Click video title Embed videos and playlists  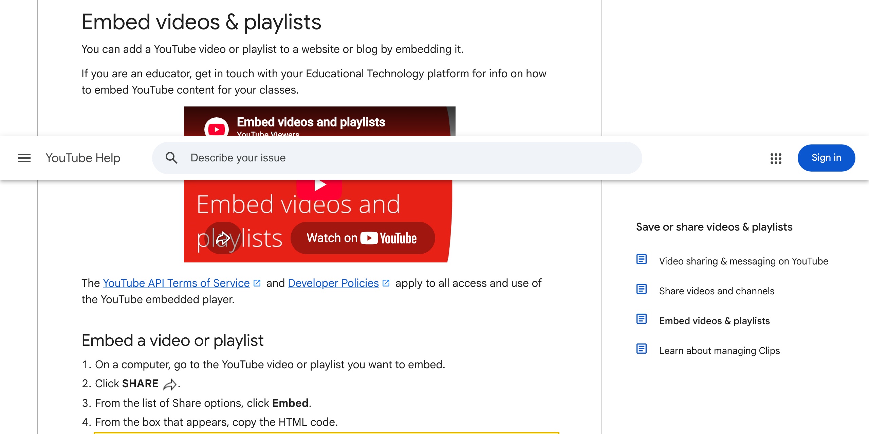tap(311, 122)
